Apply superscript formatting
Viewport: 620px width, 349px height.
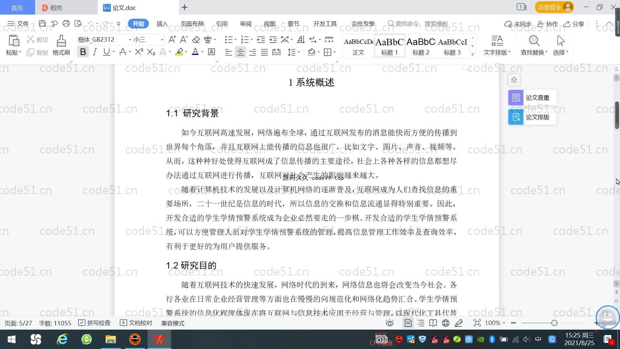[x=139, y=52]
